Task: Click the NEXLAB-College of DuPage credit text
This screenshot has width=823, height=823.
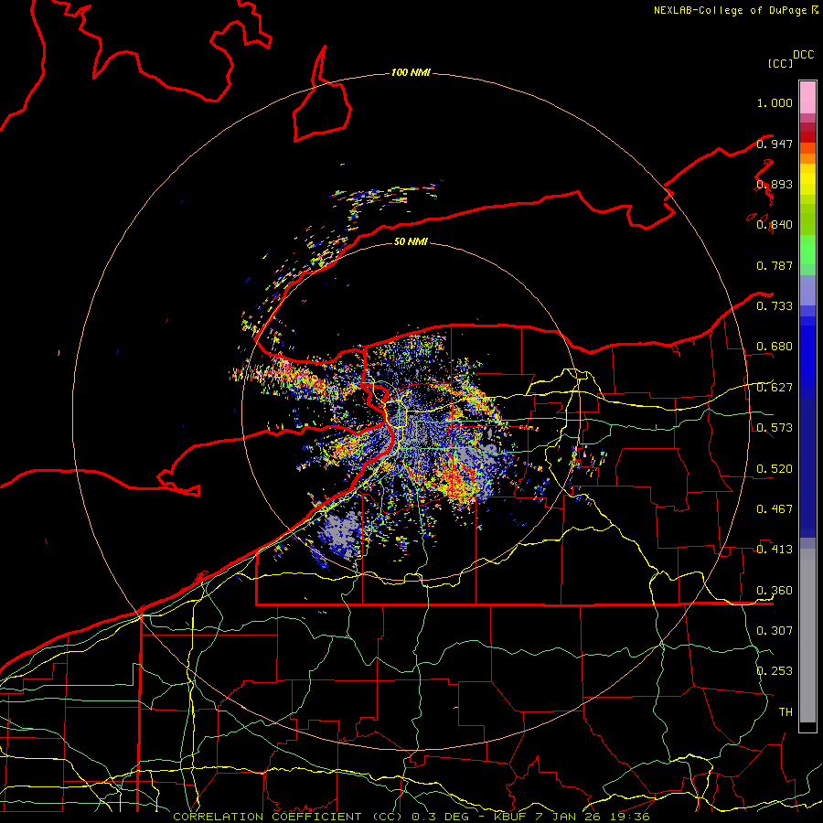Action: tap(735, 10)
